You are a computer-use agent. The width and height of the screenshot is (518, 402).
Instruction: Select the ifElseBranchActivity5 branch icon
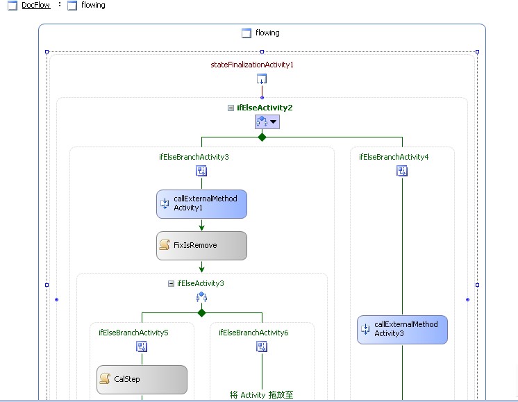142,346
